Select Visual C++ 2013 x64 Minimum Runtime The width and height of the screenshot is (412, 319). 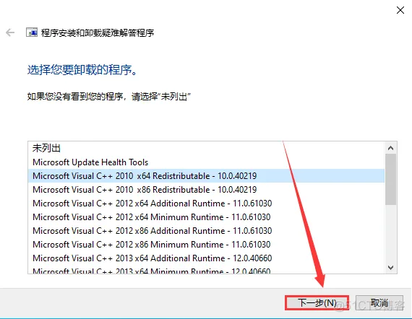(206, 270)
